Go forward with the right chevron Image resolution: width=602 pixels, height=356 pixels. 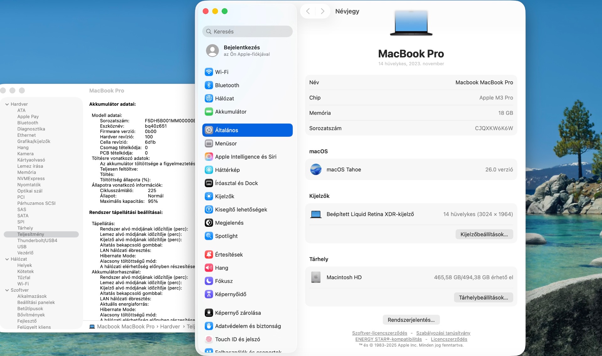322,11
